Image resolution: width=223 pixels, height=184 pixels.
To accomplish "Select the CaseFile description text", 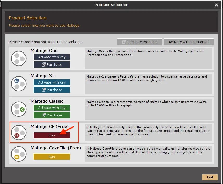I will (x=148, y=152).
